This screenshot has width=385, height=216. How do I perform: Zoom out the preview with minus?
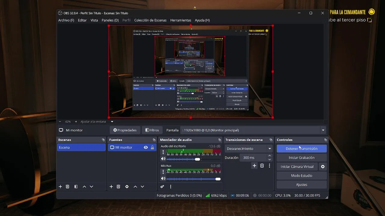point(60,121)
